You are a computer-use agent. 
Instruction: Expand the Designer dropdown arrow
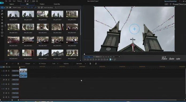(34, 64)
